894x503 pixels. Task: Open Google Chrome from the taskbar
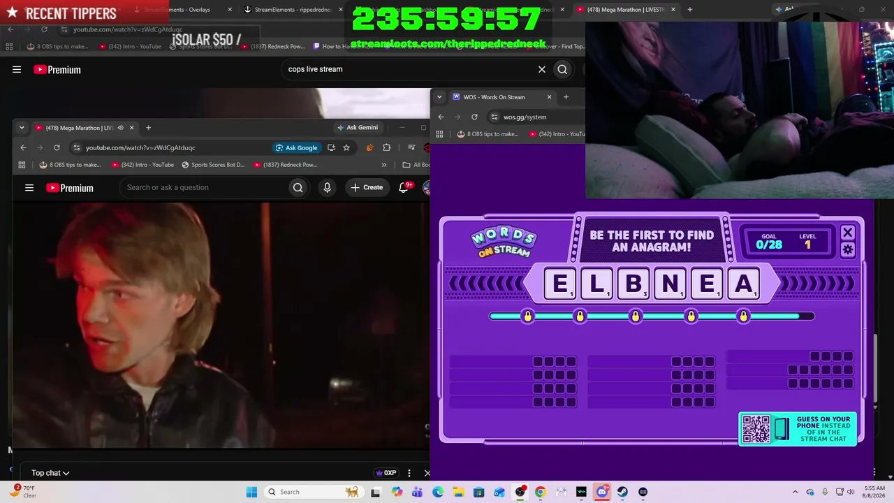point(540,492)
